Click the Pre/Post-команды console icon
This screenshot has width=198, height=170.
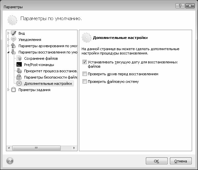tap(19, 65)
